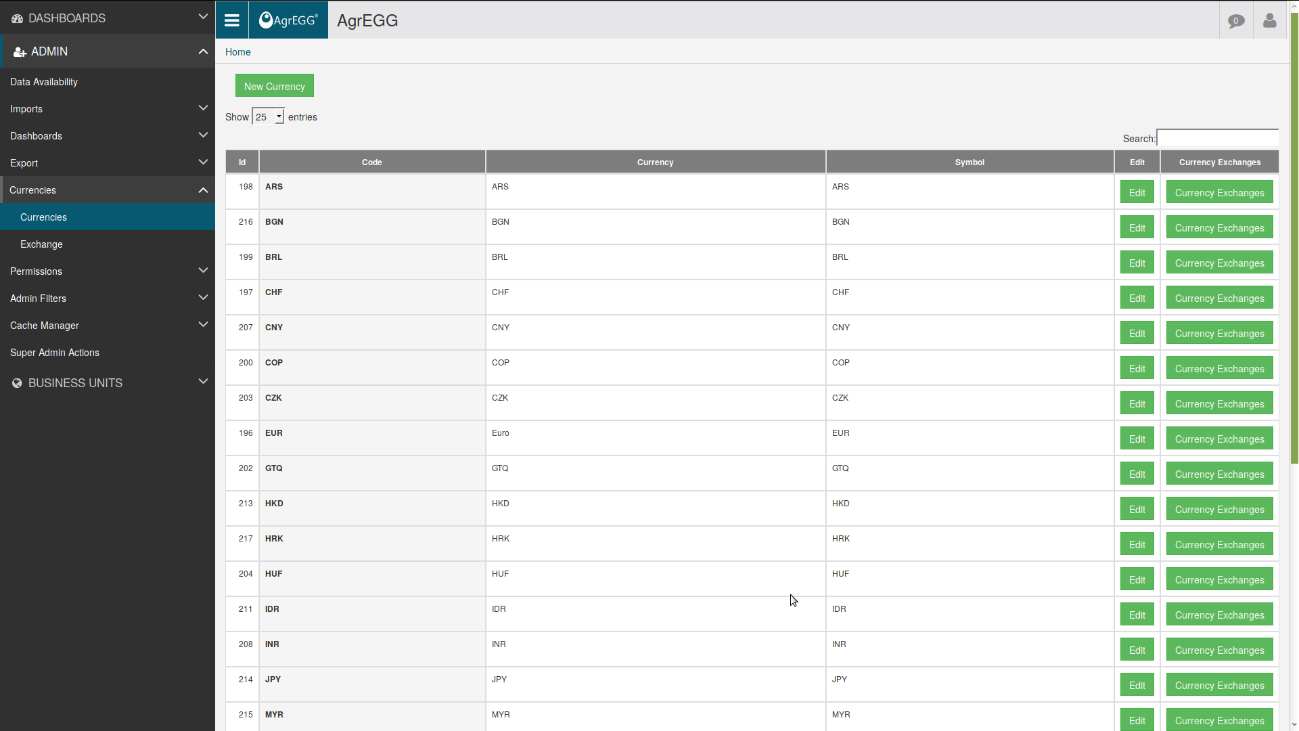Image resolution: width=1299 pixels, height=731 pixels.
Task: Expand the Cache Manager chevron
Action: tap(203, 324)
